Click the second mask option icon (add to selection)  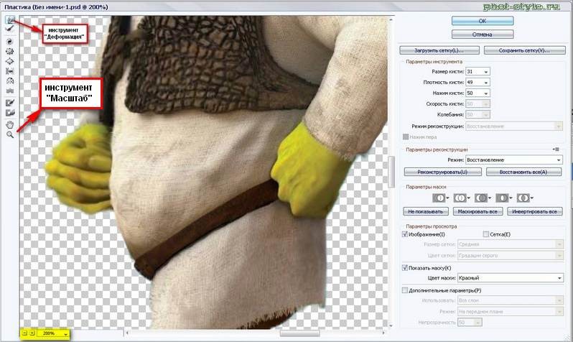(462, 198)
